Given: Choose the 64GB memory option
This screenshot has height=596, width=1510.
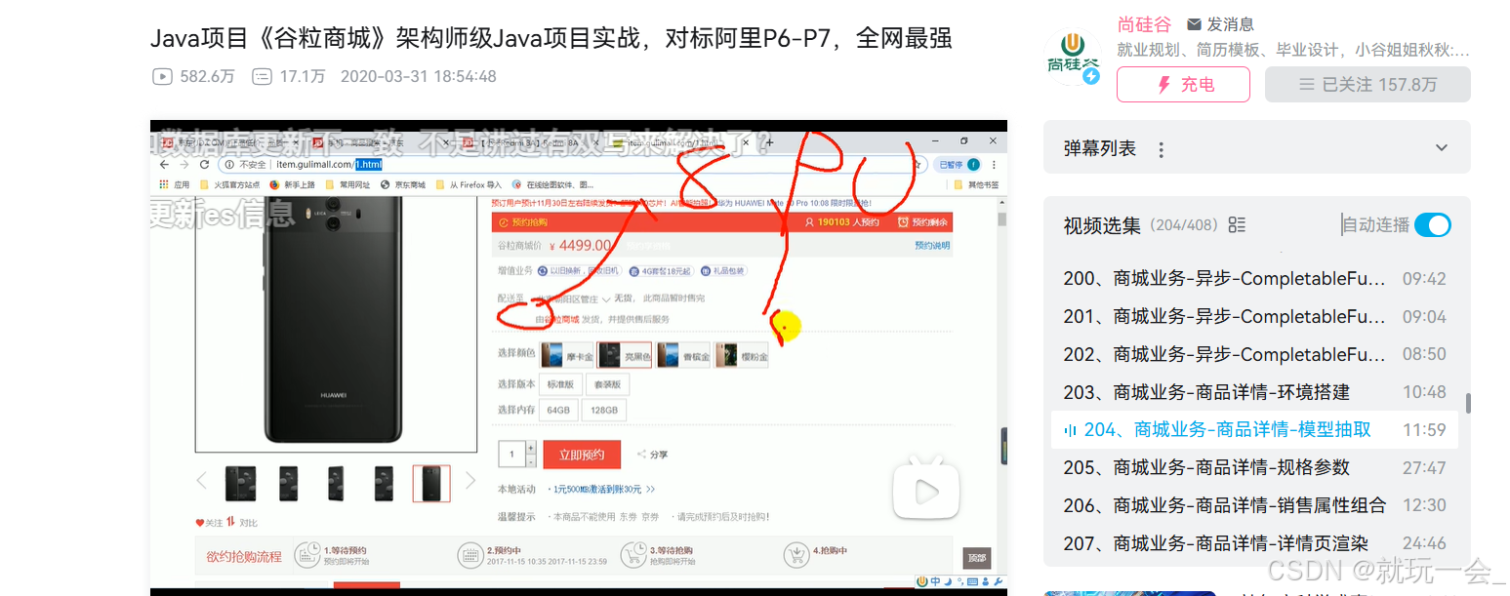Looking at the screenshot, I should (x=558, y=411).
